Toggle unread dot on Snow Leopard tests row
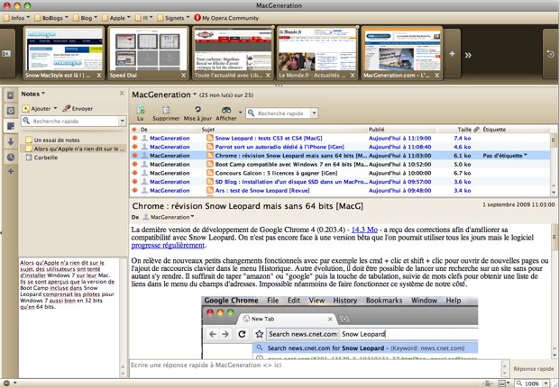This screenshot has height=388, width=559. (134, 138)
